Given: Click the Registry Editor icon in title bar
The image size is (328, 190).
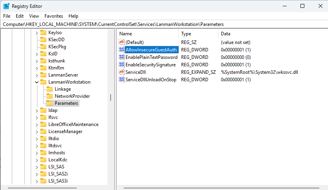Looking at the screenshot, I should [6, 6].
